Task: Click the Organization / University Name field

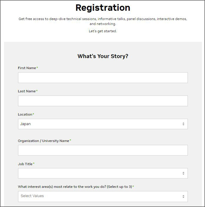Action: tap(102, 150)
